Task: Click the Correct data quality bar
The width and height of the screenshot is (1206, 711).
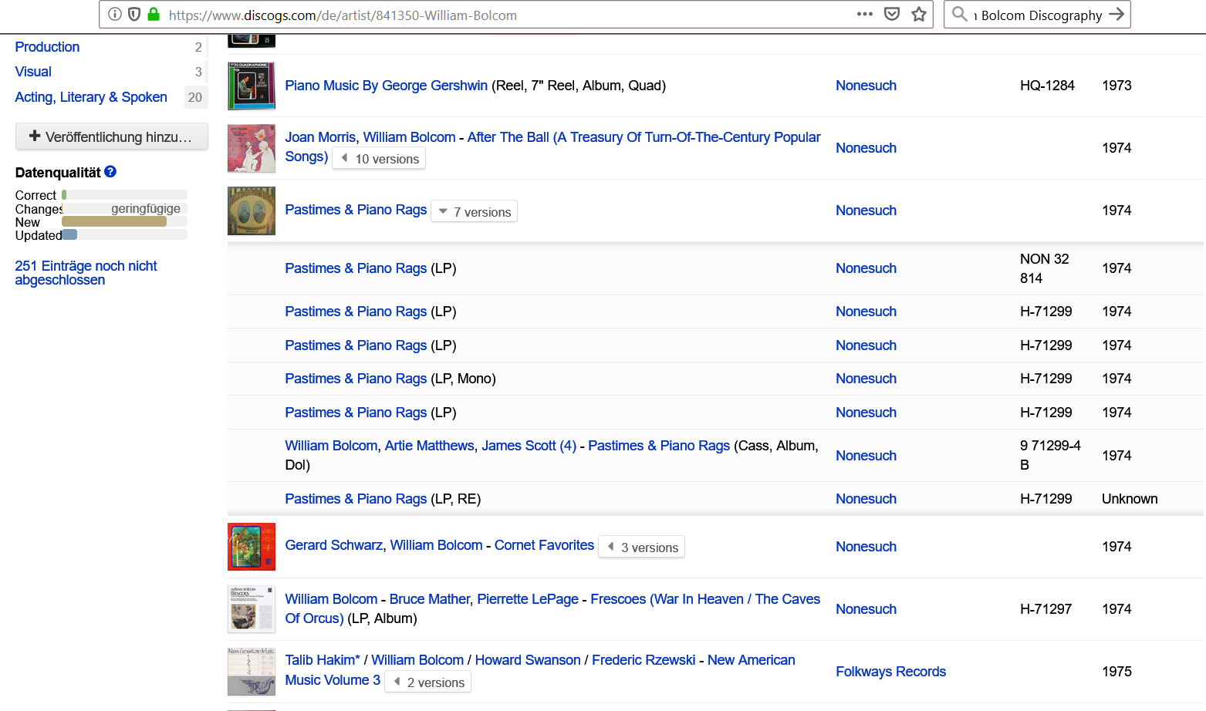Action: click(124, 195)
